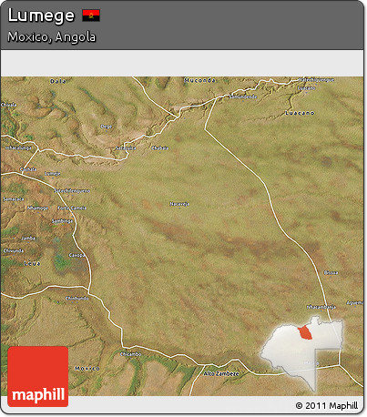The height and width of the screenshot is (417, 367).
Task: Click the Canapa place label
Action: coord(76,255)
